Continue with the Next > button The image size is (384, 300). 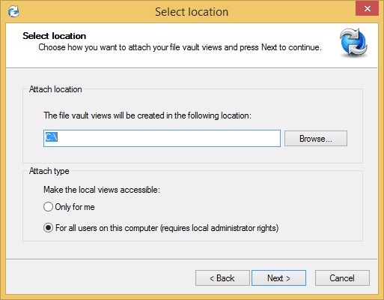278,278
